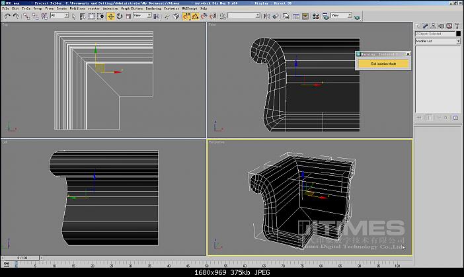Open the reference coordinate system View dropdown
The width and height of the screenshot is (464, 277).
tap(142, 15)
